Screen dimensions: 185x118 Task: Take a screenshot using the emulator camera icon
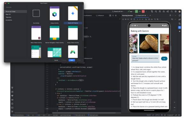tap(149, 19)
